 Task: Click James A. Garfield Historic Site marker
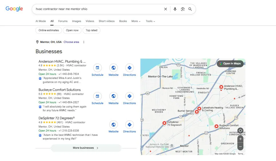point(172,146)
